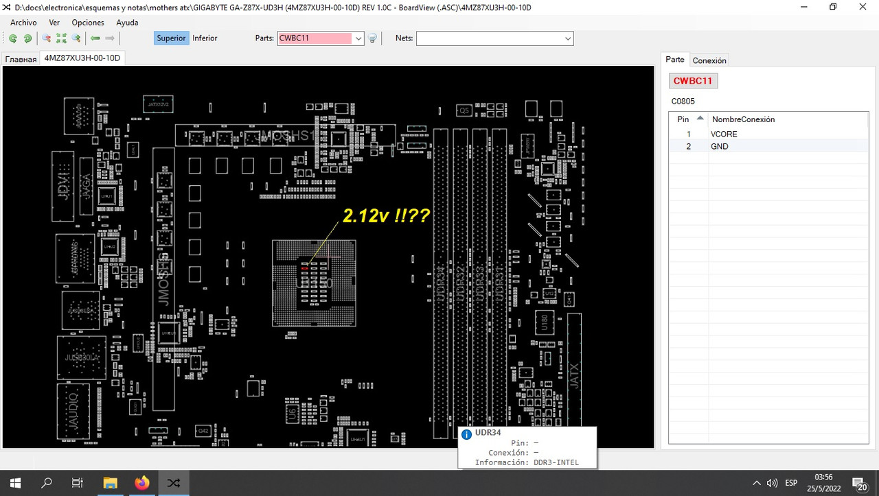The width and height of the screenshot is (879, 496).
Task: Click the Q42 component on the board
Action: [x=203, y=431]
